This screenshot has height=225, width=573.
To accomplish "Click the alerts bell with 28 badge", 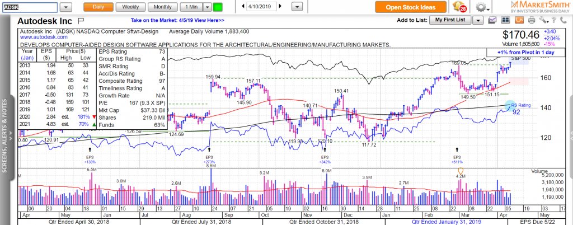I will 459,7.
